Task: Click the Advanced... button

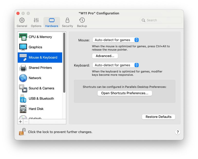Action: click(105, 56)
